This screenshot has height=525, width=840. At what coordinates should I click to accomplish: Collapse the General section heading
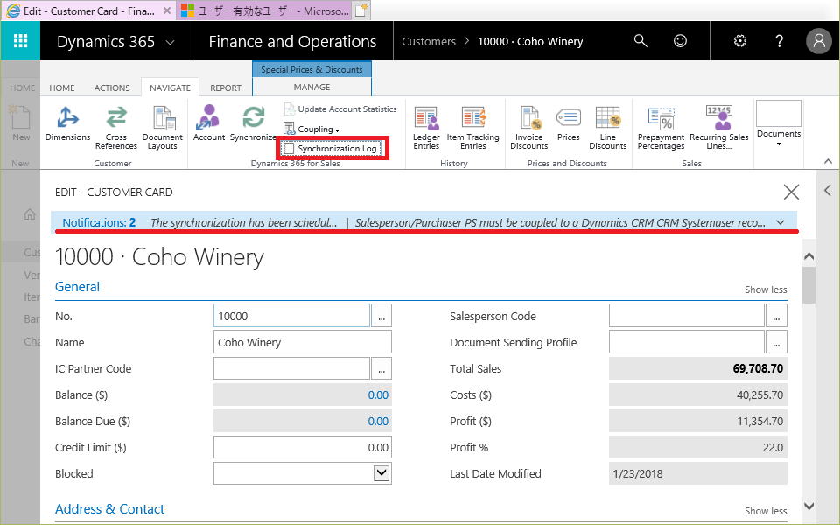pyautogui.click(x=77, y=287)
